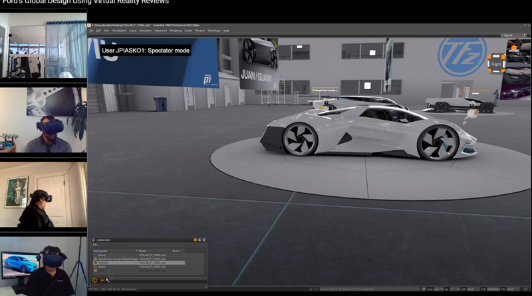Click the VR user webcam thumbnail with painting

43,196
